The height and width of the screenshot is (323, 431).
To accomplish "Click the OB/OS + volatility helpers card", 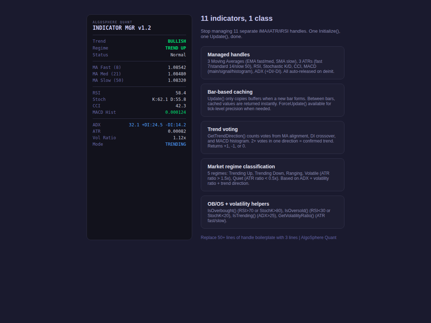I will pyautogui.click(x=272, y=212).
